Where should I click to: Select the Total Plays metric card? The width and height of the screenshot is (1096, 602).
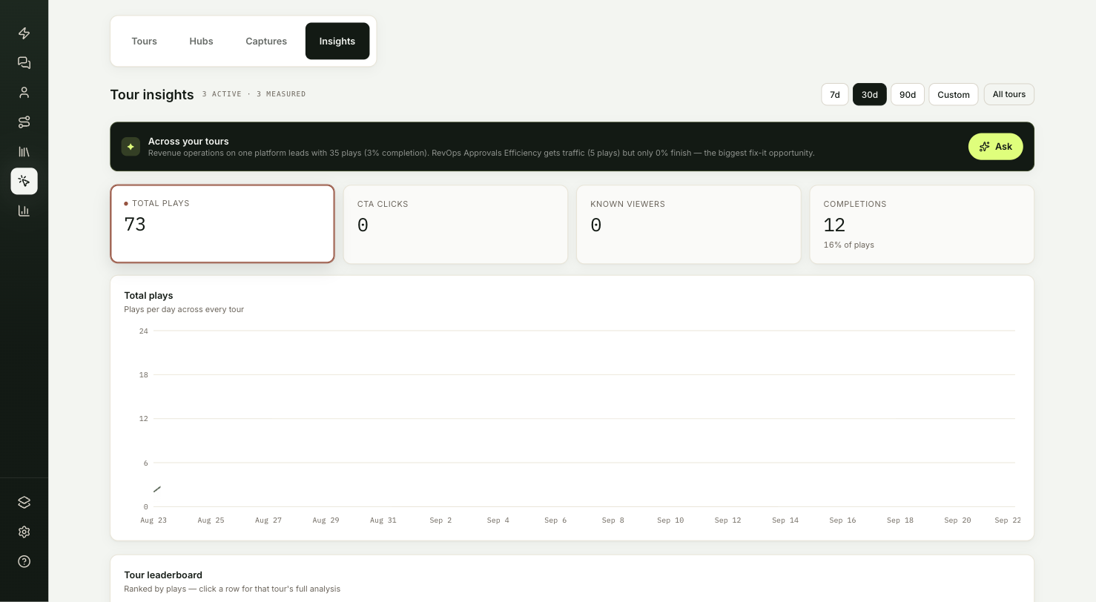222,224
